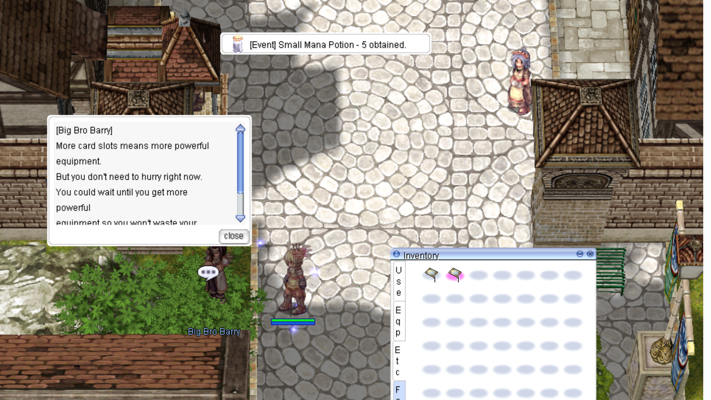The width and height of the screenshot is (711, 400).
Task: Open the Etc inventory tab
Action: point(398,361)
